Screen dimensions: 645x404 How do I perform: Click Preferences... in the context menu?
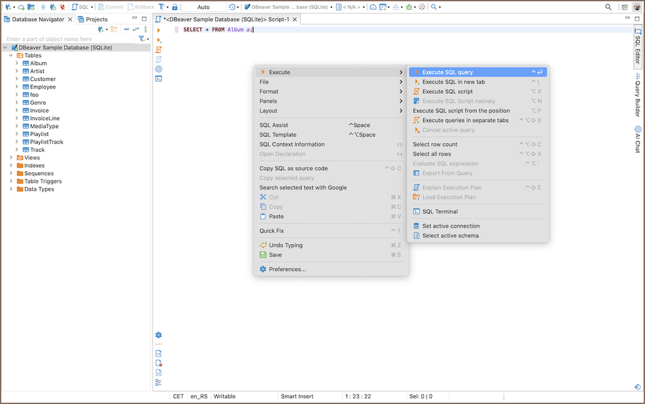pos(287,269)
